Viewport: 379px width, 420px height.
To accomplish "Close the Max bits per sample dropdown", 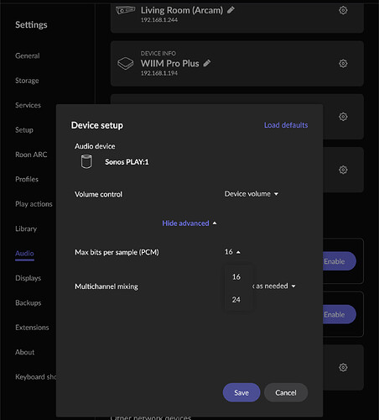I will pyautogui.click(x=232, y=252).
